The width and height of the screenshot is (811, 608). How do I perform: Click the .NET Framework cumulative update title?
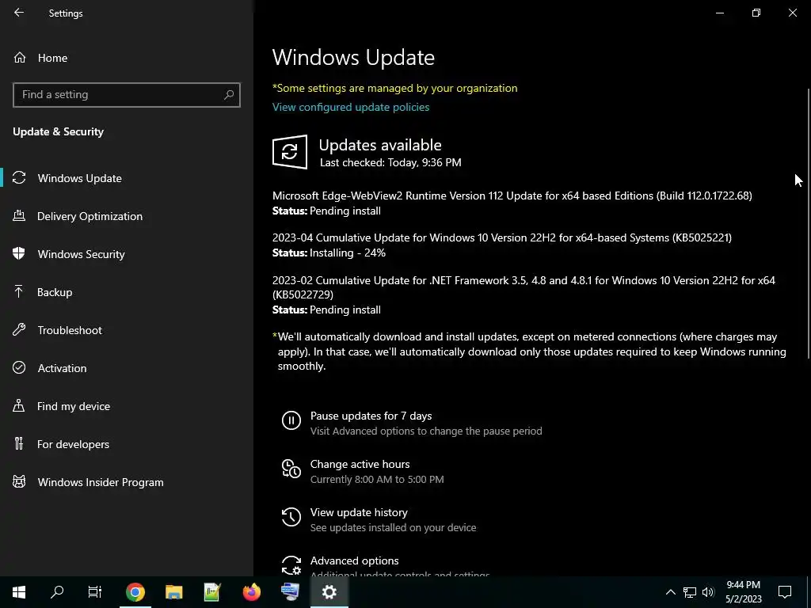(x=524, y=287)
